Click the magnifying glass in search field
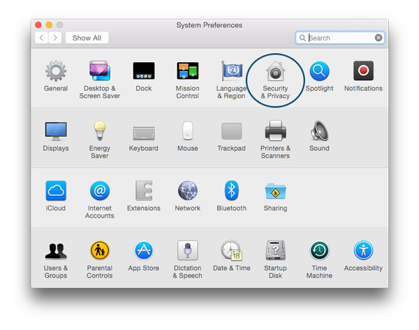 pos(302,38)
